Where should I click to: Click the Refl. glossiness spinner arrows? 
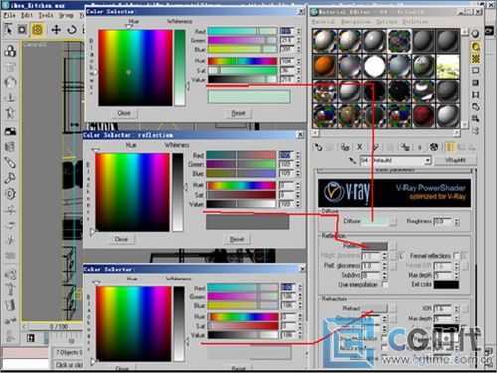click(x=385, y=266)
